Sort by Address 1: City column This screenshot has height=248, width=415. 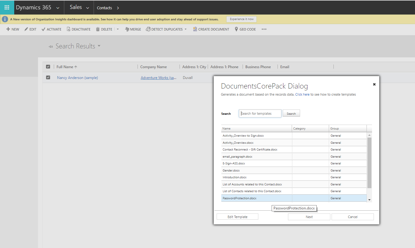(194, 67)
